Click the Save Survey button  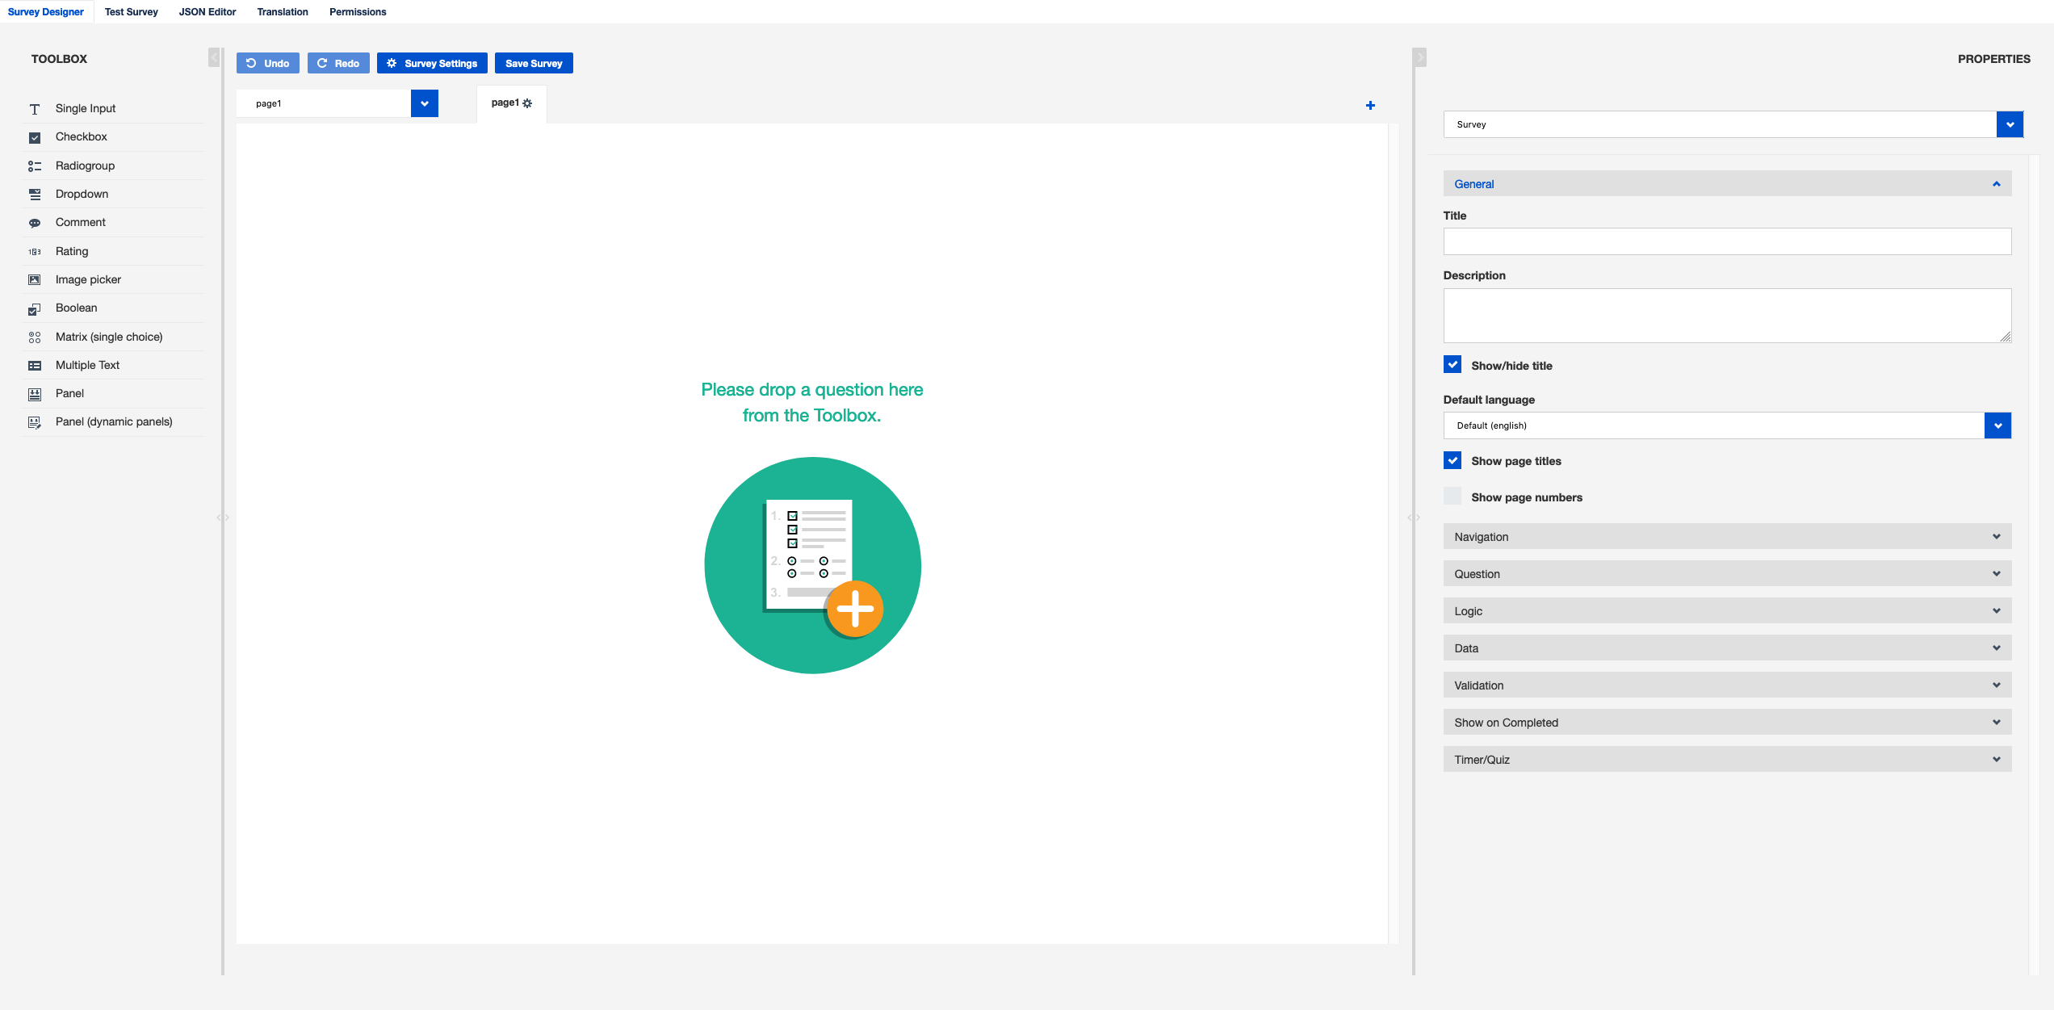pyautogui.click(x=534, y=64)
